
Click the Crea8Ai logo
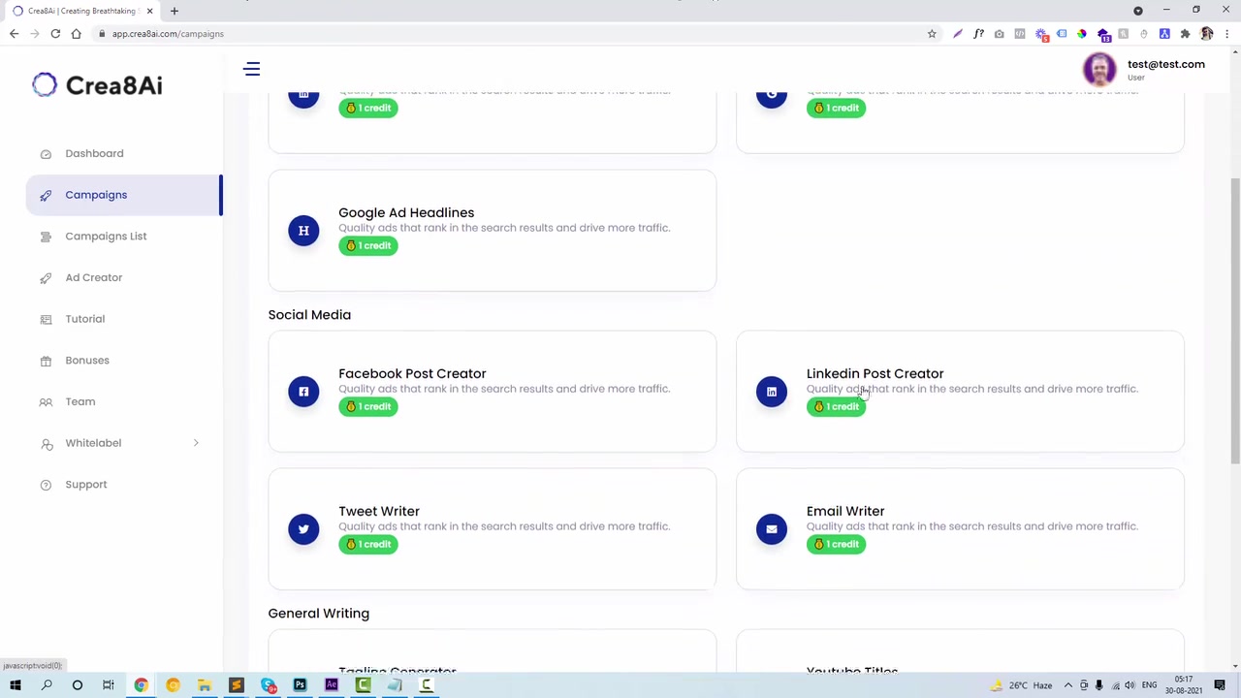(x=97, y=85)
